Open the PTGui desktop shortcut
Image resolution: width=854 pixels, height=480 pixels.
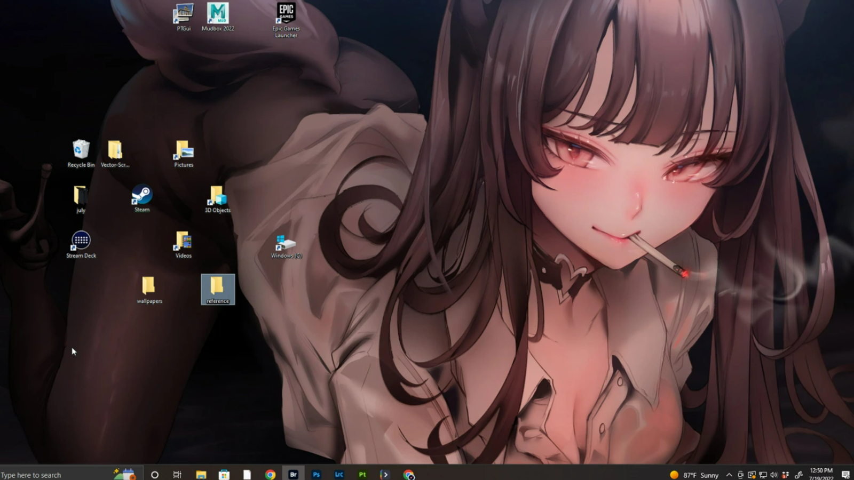pyautogui.click(x=184, y=17)
